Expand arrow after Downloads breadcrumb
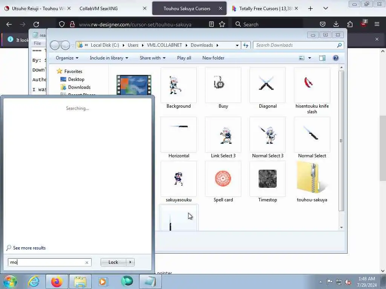Screen dimensions: 386x289 pos(218,45)
